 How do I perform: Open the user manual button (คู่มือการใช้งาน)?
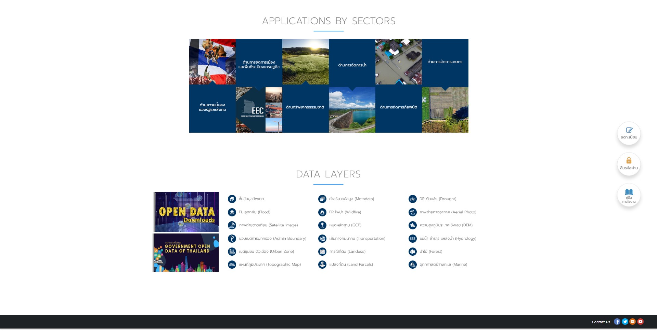[629, 195]
